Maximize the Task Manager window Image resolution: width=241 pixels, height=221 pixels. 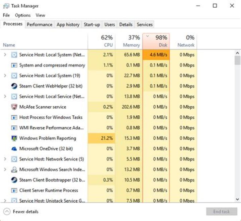tap(215, 6)
